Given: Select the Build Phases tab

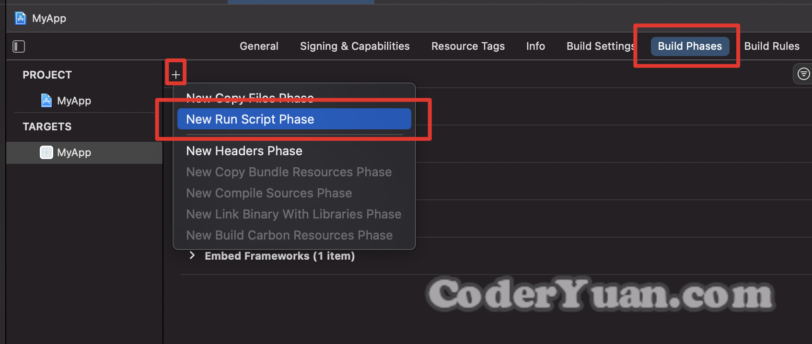Looking at the screenshot, I should pyautogui.click(x=690, y=46).
